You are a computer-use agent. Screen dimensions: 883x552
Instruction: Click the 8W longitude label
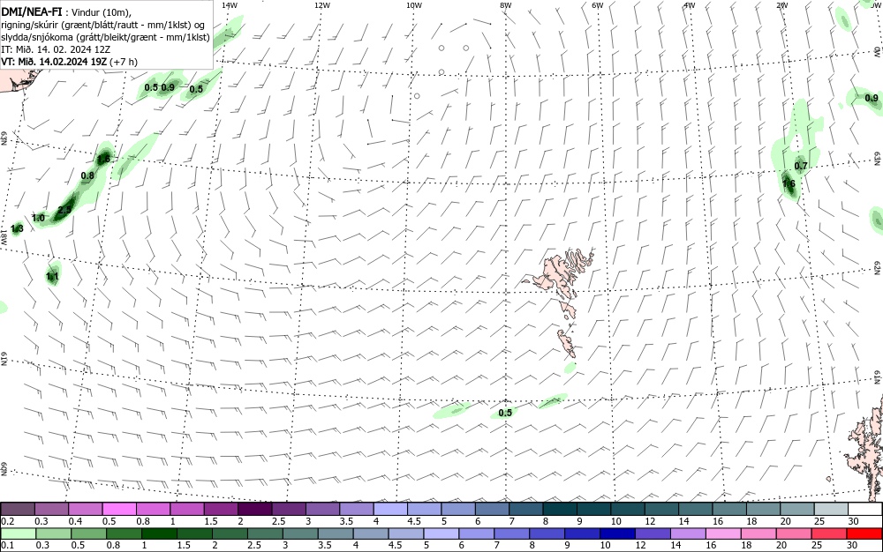(x=506, y=5)
